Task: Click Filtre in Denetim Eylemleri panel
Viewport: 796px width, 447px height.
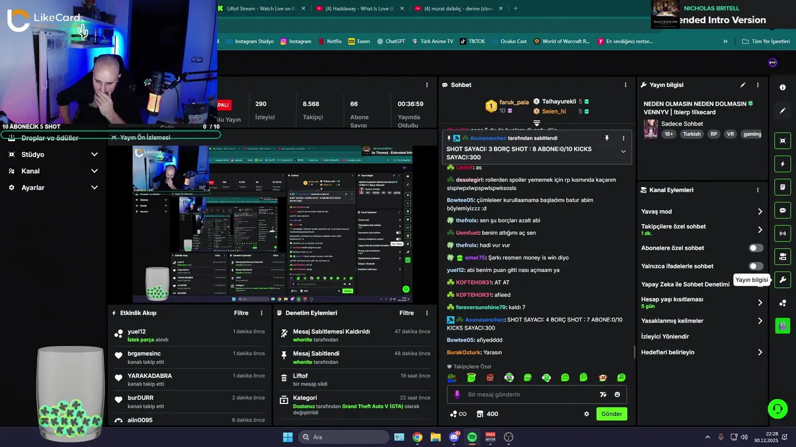Action: click(406, 313)
